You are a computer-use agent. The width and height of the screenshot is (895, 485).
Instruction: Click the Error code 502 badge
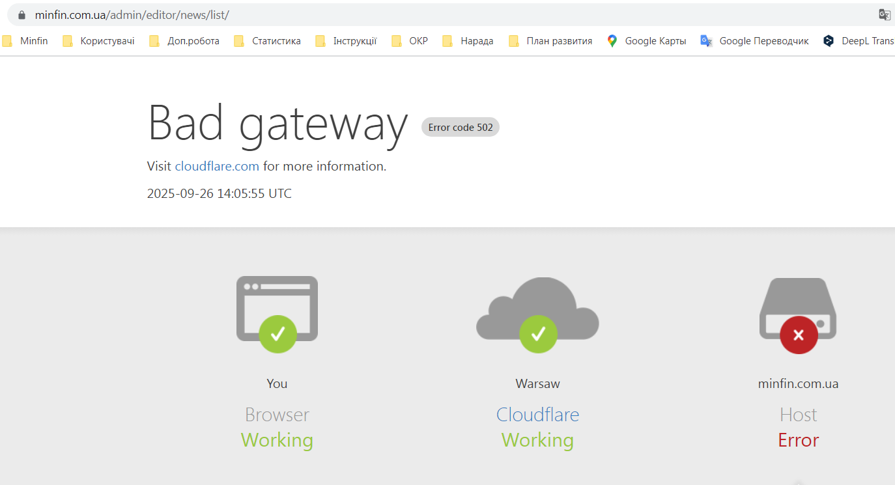pos(461,127)
